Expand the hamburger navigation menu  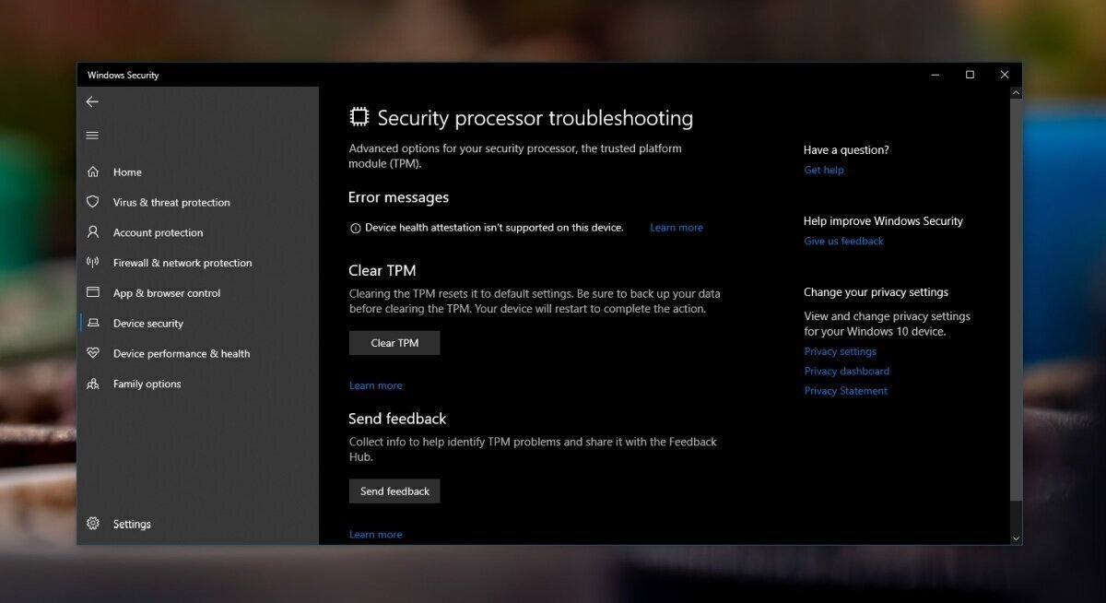point(92,136)
